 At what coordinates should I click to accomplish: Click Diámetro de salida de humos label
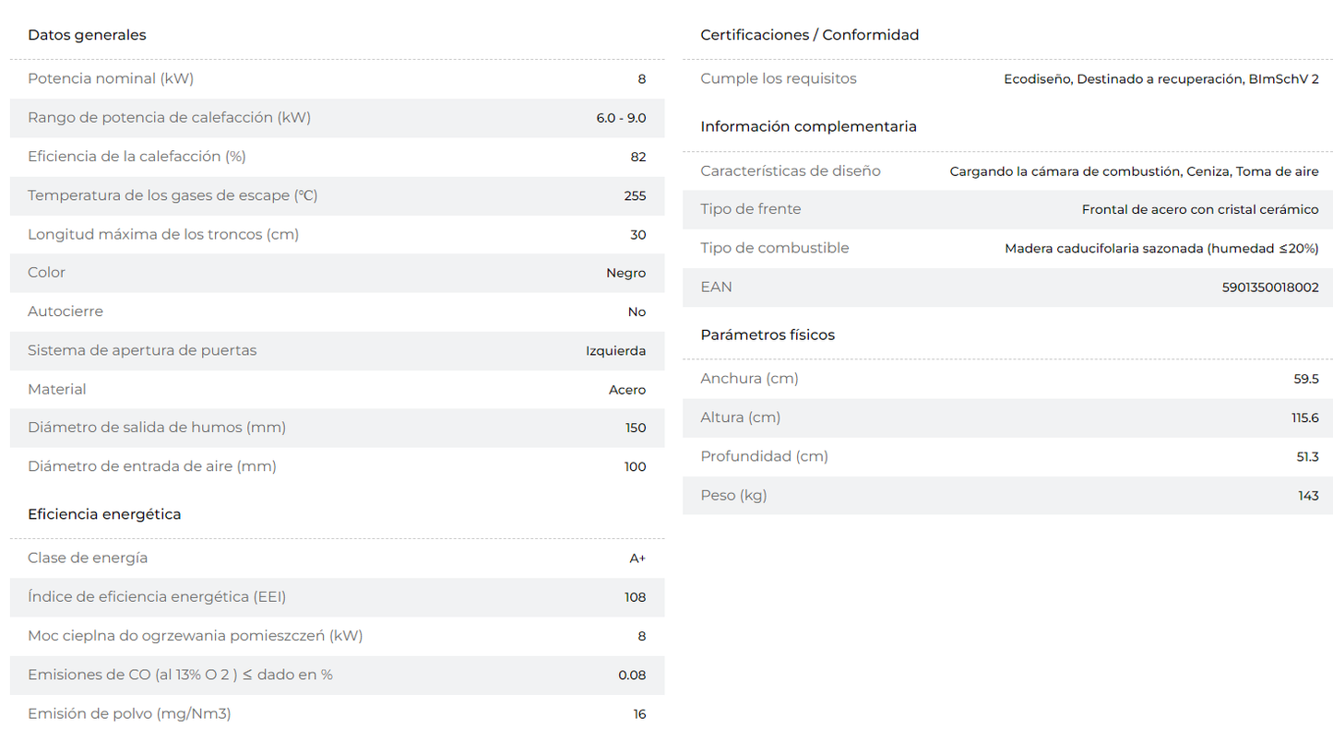pyautogui.click(x=157, y=428)
